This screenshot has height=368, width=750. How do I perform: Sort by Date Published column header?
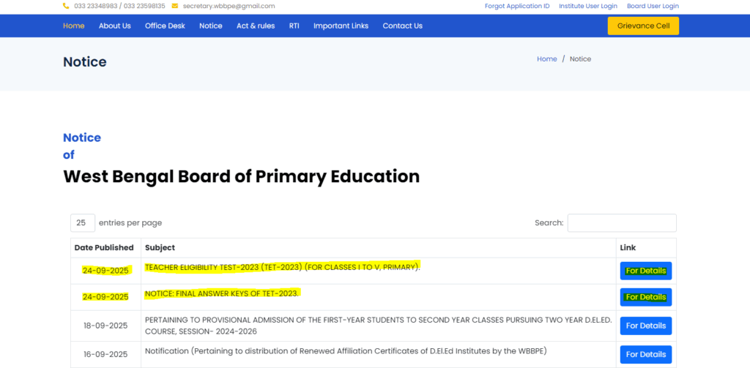(105, 247)
